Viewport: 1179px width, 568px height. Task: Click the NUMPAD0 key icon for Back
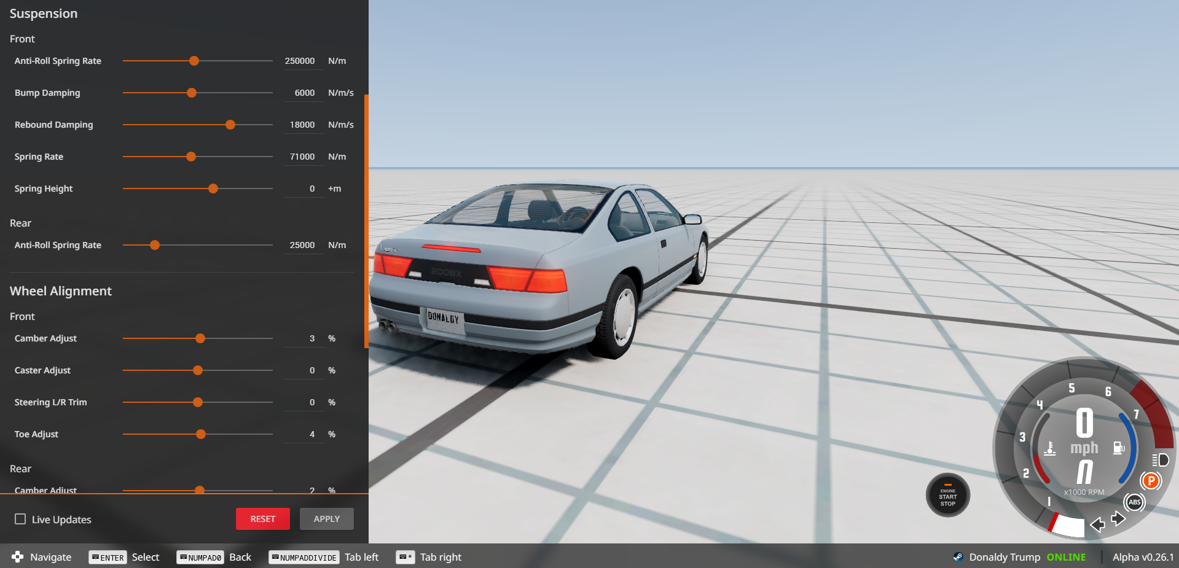[x=200, y=557]
